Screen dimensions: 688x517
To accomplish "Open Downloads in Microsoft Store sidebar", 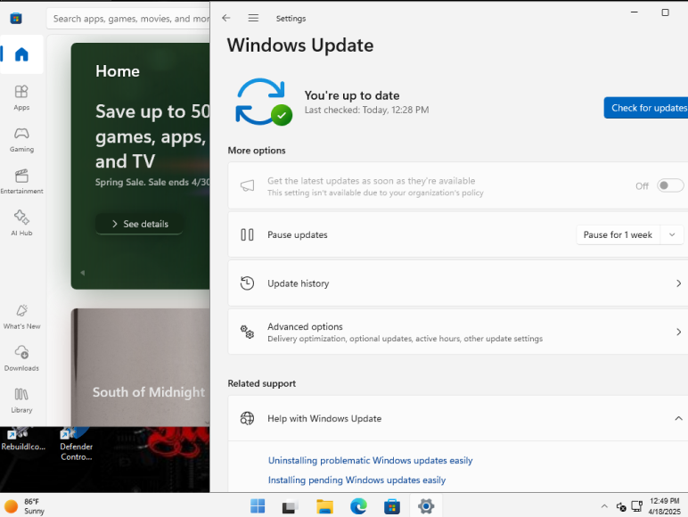I will tap(21, 358).
